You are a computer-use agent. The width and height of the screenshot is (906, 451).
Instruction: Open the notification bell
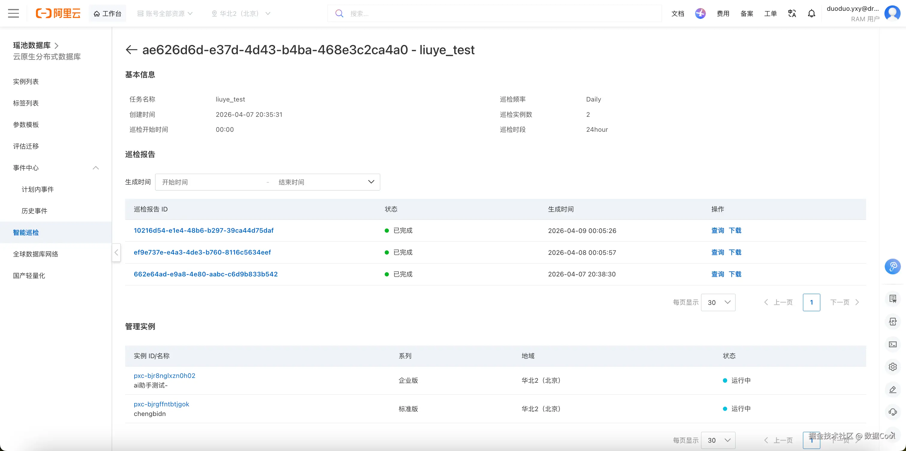[x=811, y=13]
